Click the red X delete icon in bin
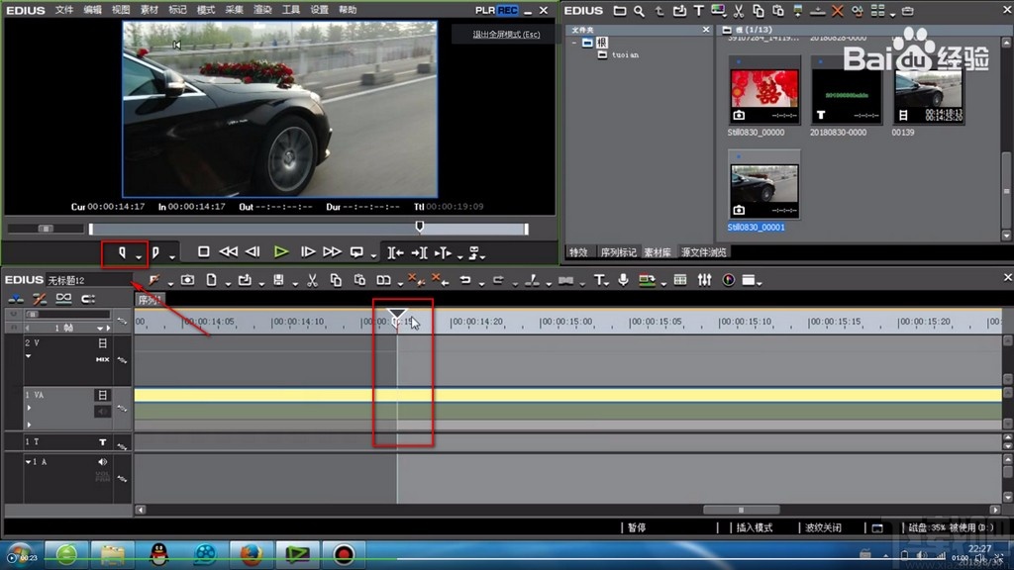This screenshot has height=570, width=1014. [838, 11]
